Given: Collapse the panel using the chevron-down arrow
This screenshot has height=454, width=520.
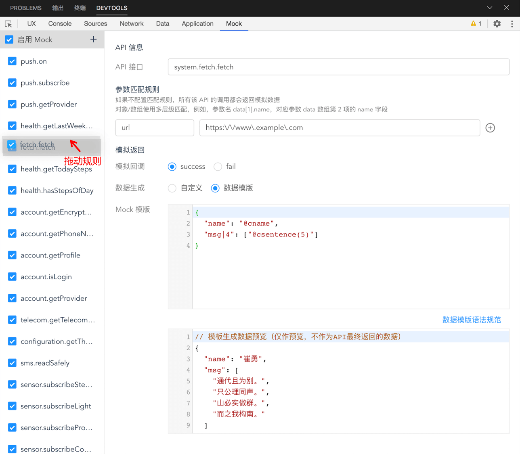Looking at the screenshot, I should point(489,8).
